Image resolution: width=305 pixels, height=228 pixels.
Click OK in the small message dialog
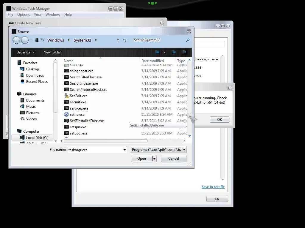tap(220, 119)
